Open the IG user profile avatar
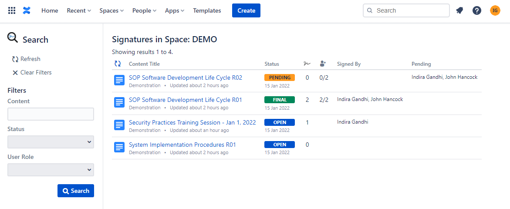This screenshot has width=510, height=209. (x=495, y=10)
